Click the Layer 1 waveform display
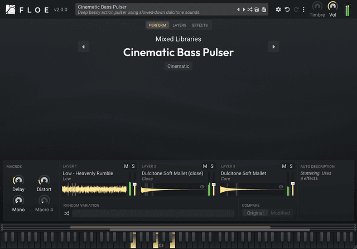The image size is (357, 249). tap(94, 190)
